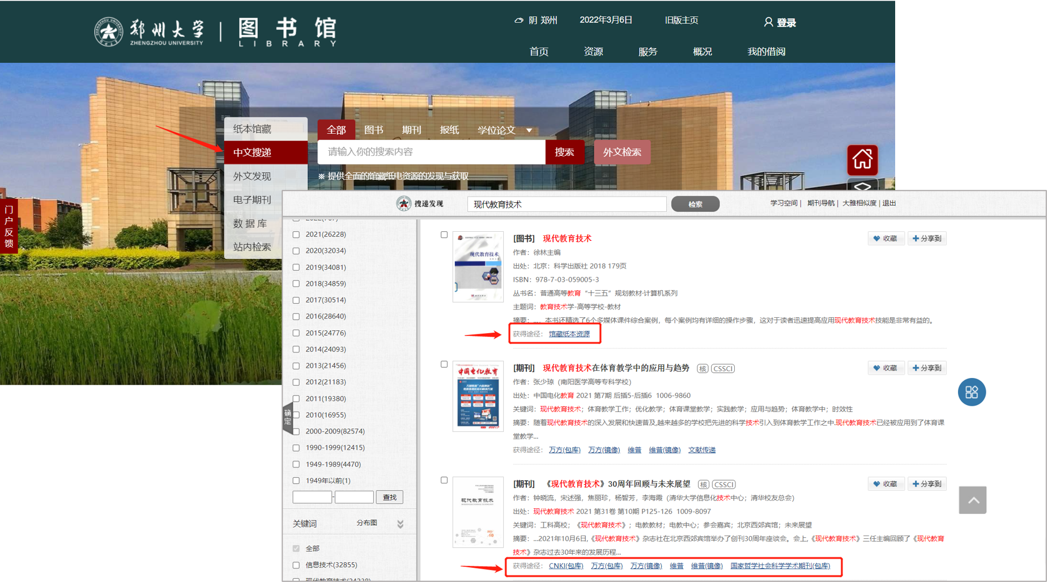Click the cloudy weather icon
The image size is (1047, 582).
click(518, 20)
